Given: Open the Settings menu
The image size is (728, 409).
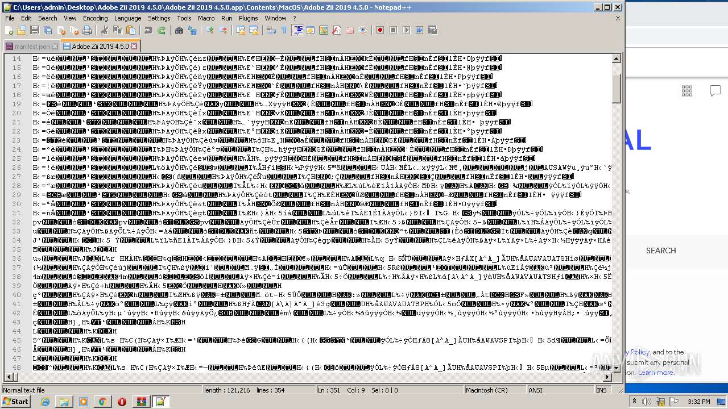Looking at the screenshot, I should [159, 18].
